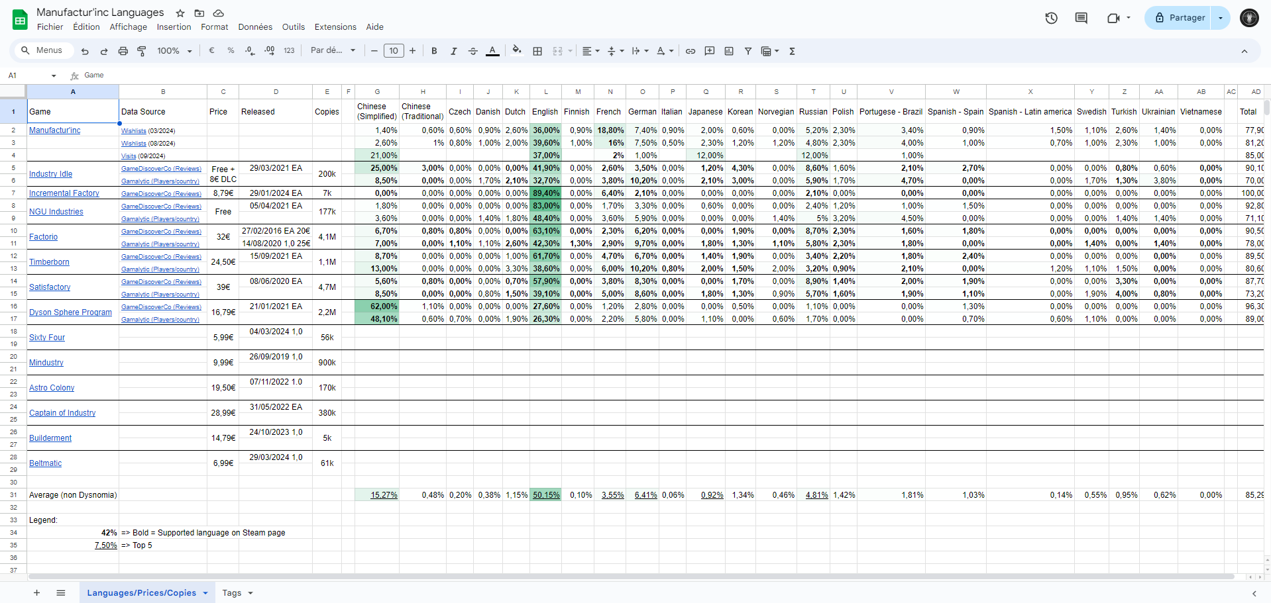Open text wrapping dropdown

click(x=640, y=51)
